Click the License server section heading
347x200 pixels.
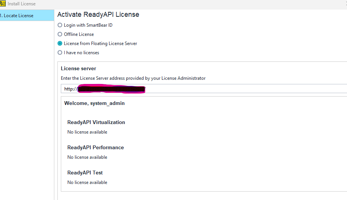pos(78,69)
